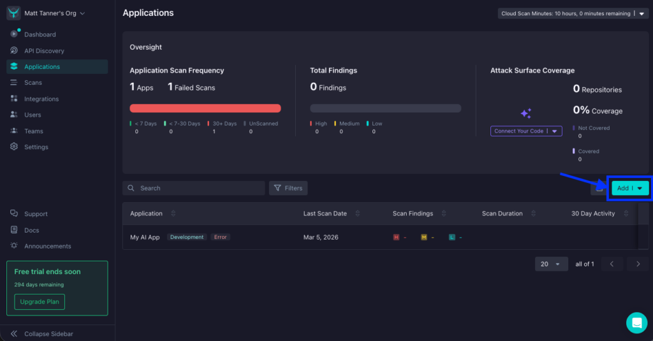653x341 pixels.
Task: Click the Teams group icon
Action: 14,131
